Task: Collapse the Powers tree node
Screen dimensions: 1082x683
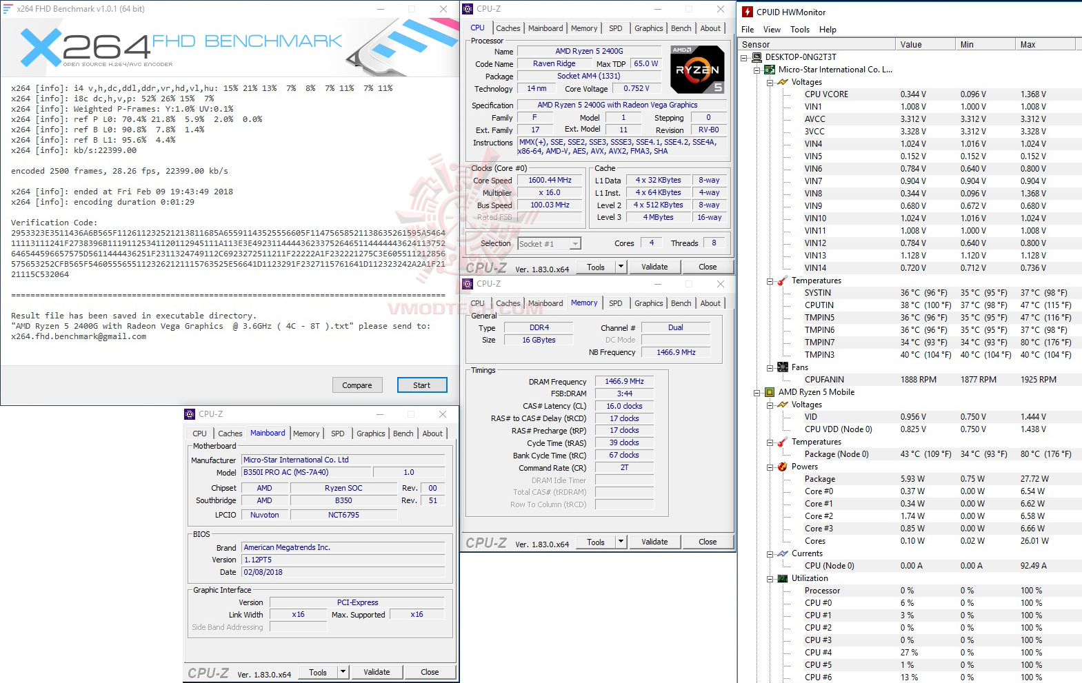Action: point(770,467)
